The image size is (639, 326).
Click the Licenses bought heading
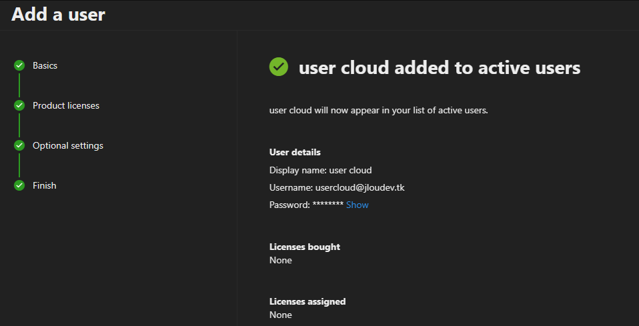[x=305, y=247]
